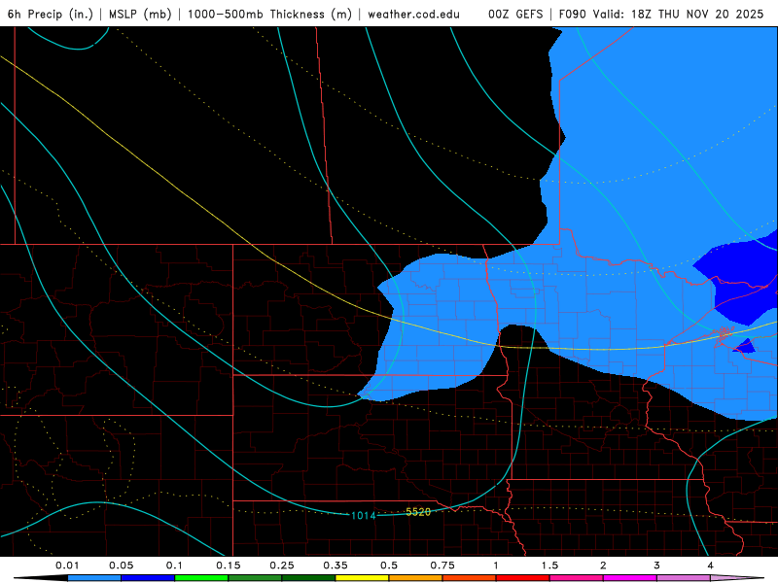Click the 1014 isobar contour label
The width and height of the screenshot is (778, 583).
pyautogui.click(x=364, y=516)
